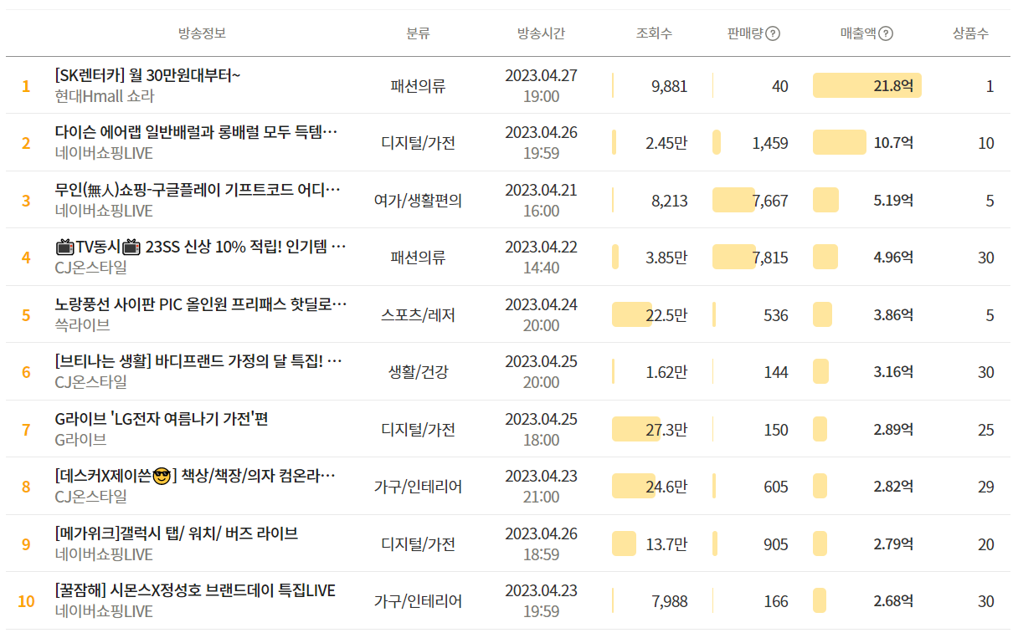Click the product count 25
Viewport: 1018px width, 638px height.
986,430
